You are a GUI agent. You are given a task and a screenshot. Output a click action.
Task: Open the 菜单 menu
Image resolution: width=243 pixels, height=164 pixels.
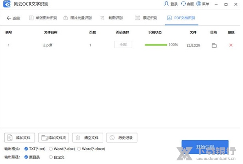(x=203, y=4)
